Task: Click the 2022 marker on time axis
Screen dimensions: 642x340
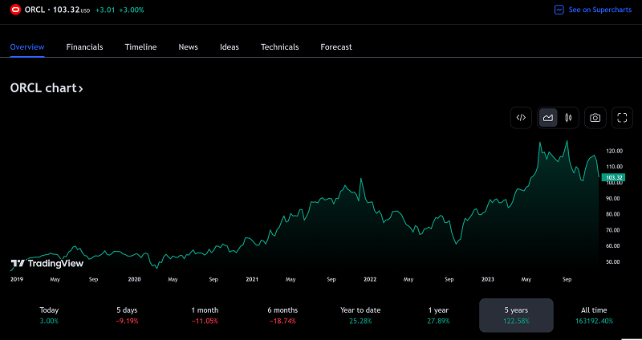Action: coord(370,279)
